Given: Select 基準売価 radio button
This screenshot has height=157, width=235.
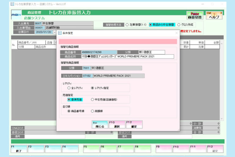Looking at the screenshot, I should (75, 99).
